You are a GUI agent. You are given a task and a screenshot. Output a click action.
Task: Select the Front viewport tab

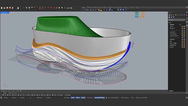coord(13,91)
